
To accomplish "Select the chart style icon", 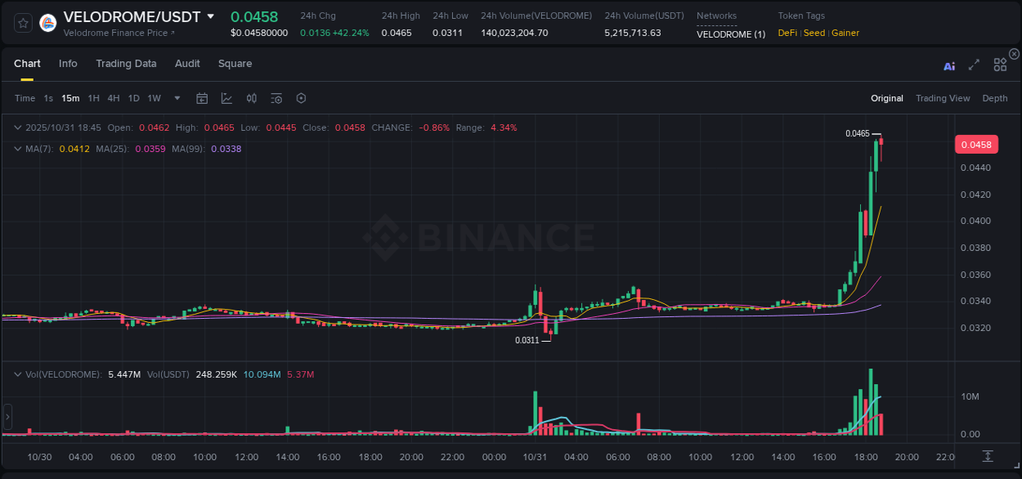I will (x=226, y=98).
